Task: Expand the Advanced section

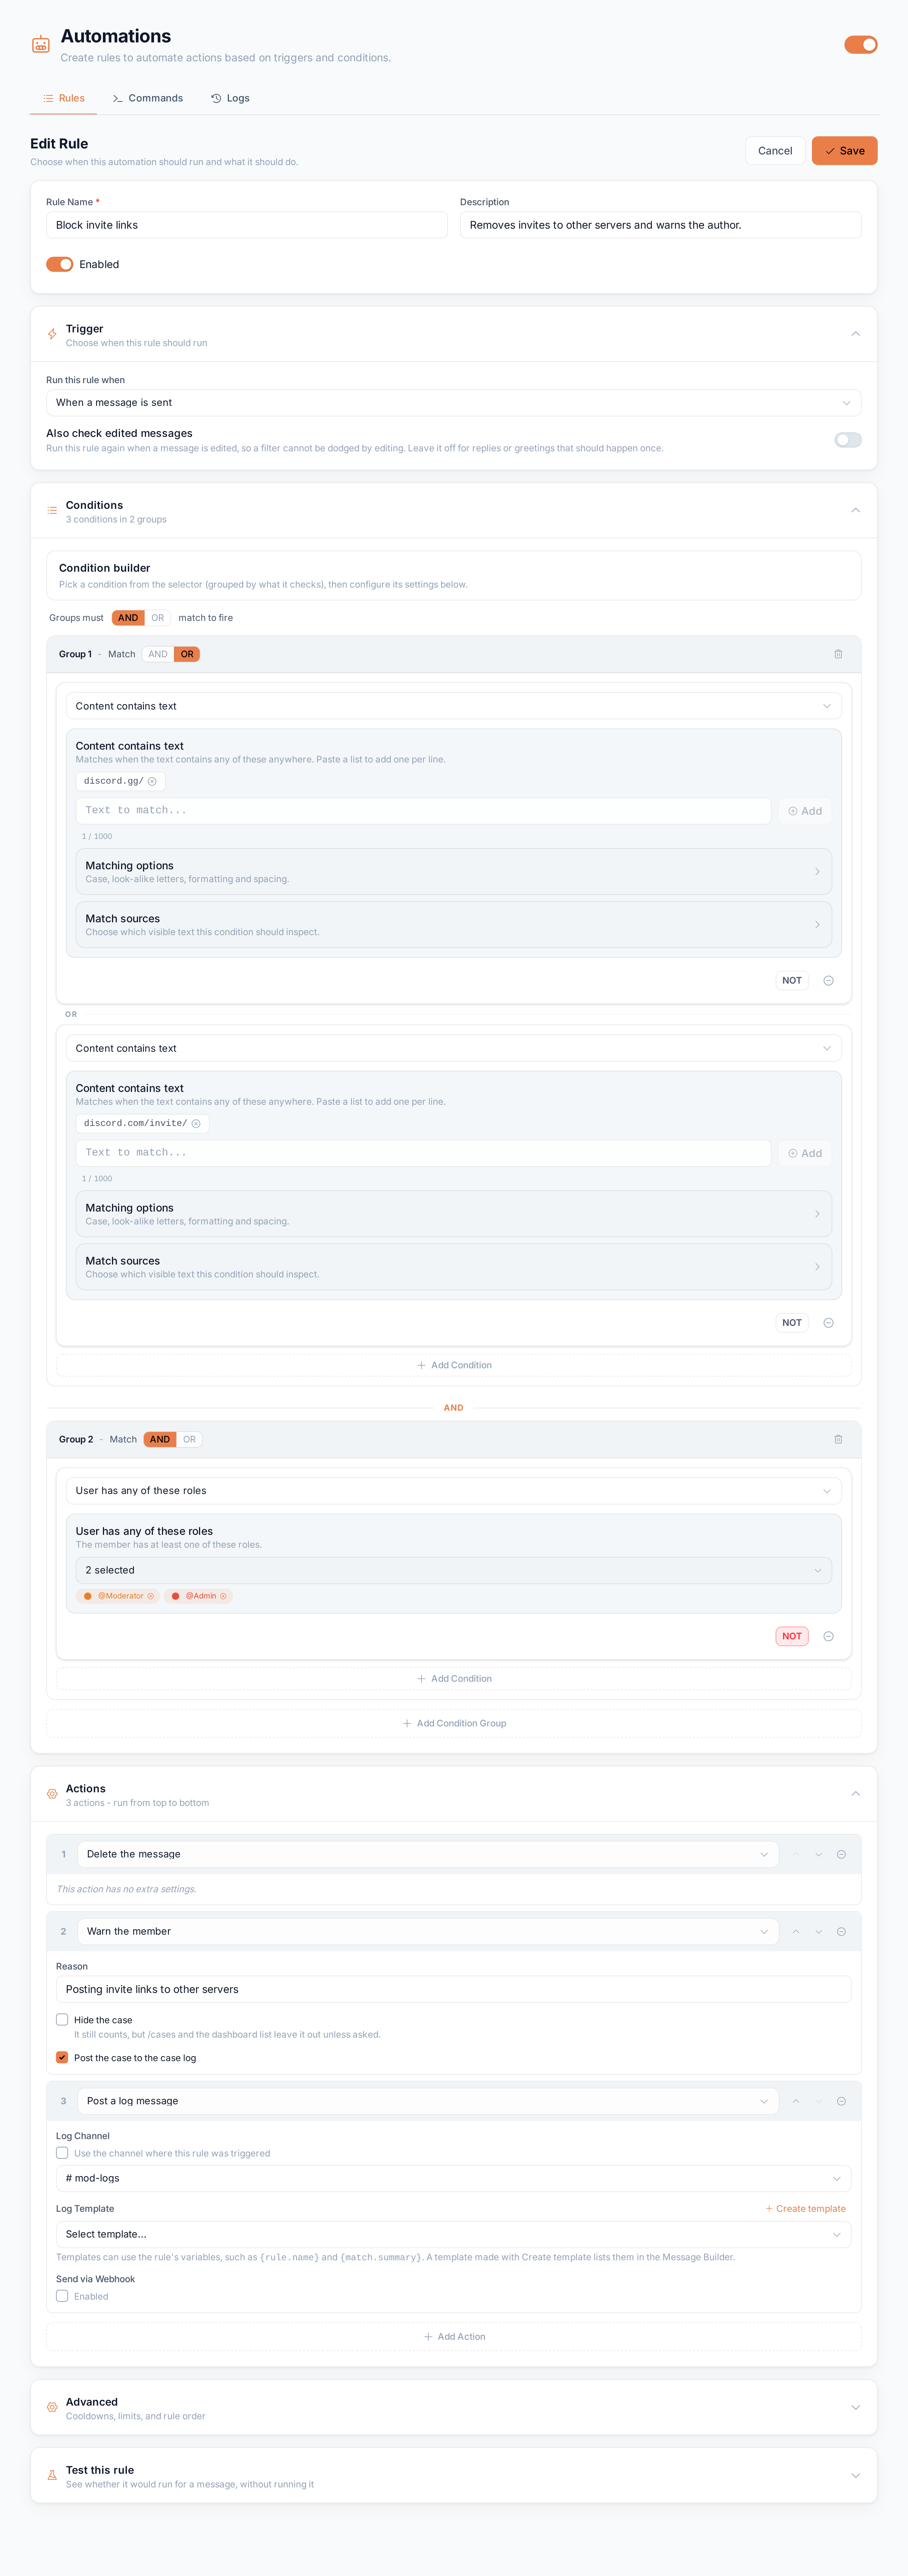Action: (454, 2408)
